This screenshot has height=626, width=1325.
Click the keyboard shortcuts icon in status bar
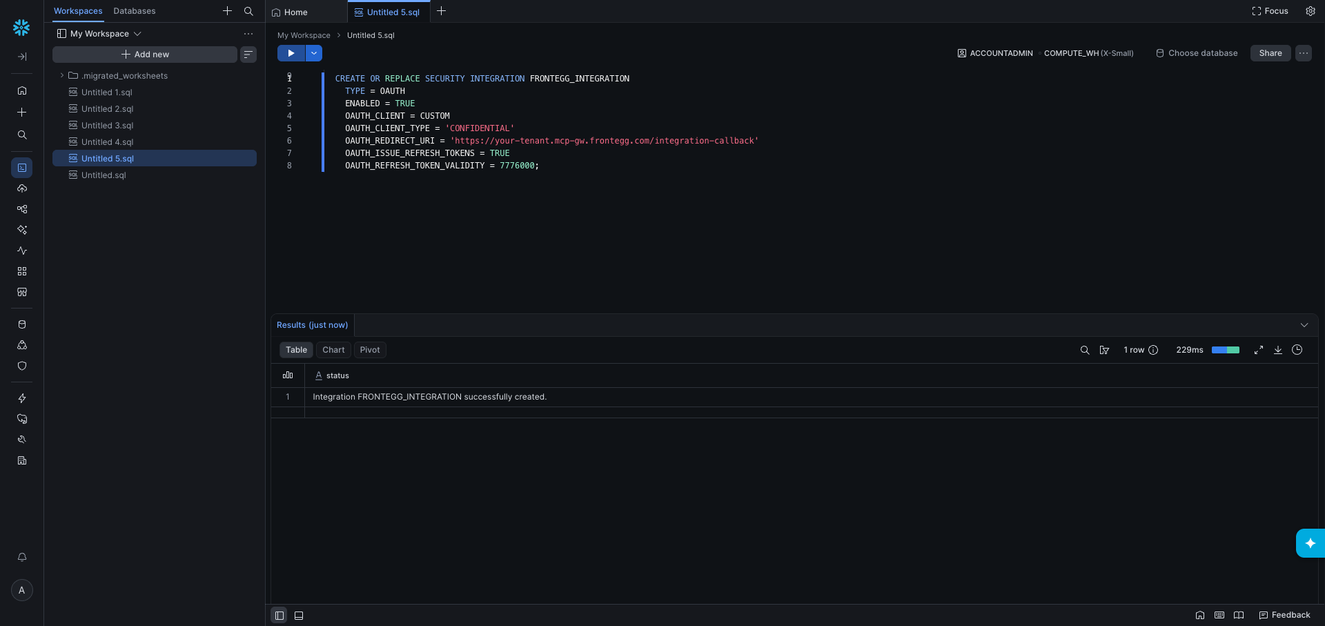tap(1219, 615)
